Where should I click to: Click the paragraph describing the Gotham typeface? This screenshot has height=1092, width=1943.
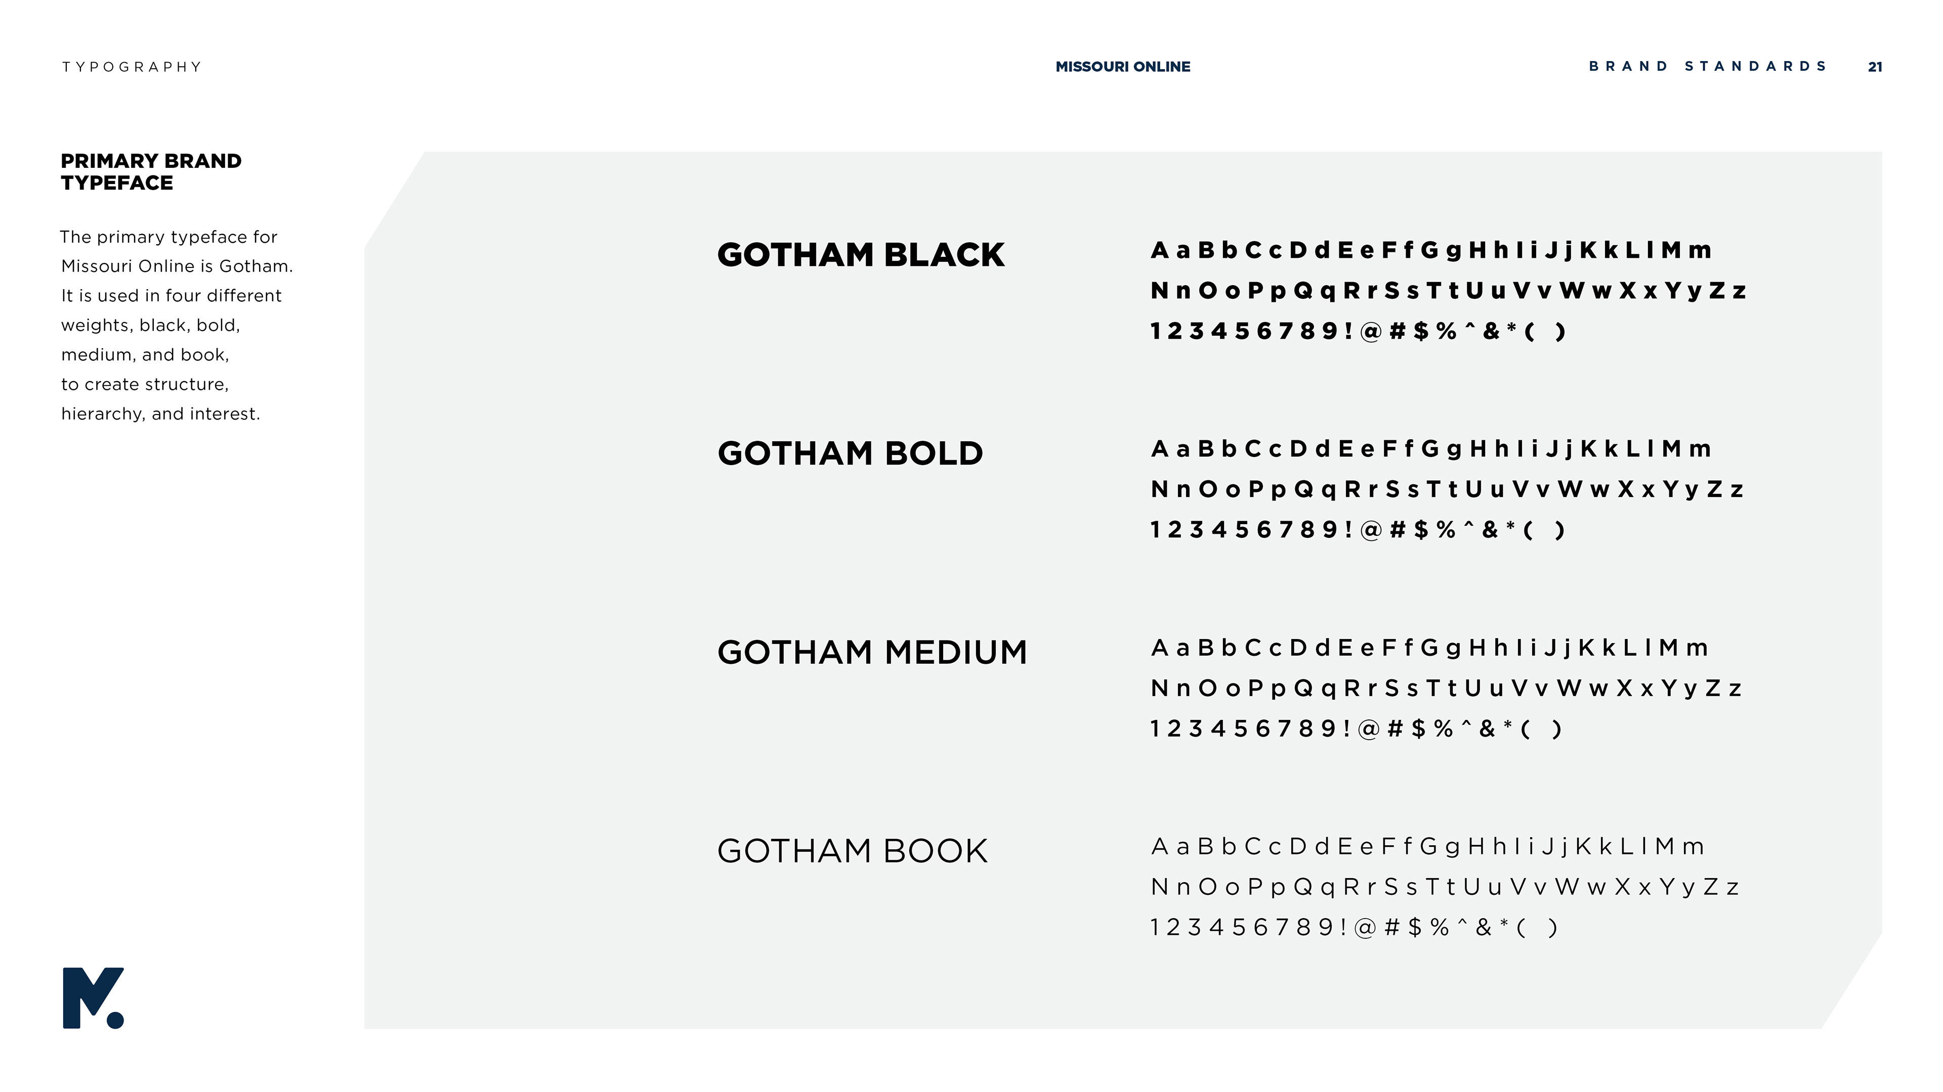pos(177,326)
